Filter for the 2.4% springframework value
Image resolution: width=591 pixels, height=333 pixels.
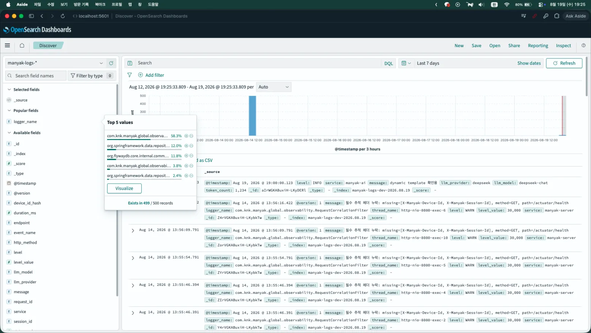(x=186, y=176)
